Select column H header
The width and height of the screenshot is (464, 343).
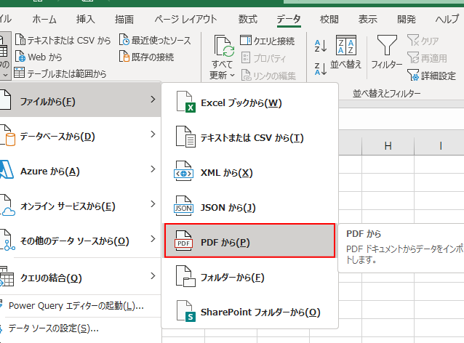388,146
